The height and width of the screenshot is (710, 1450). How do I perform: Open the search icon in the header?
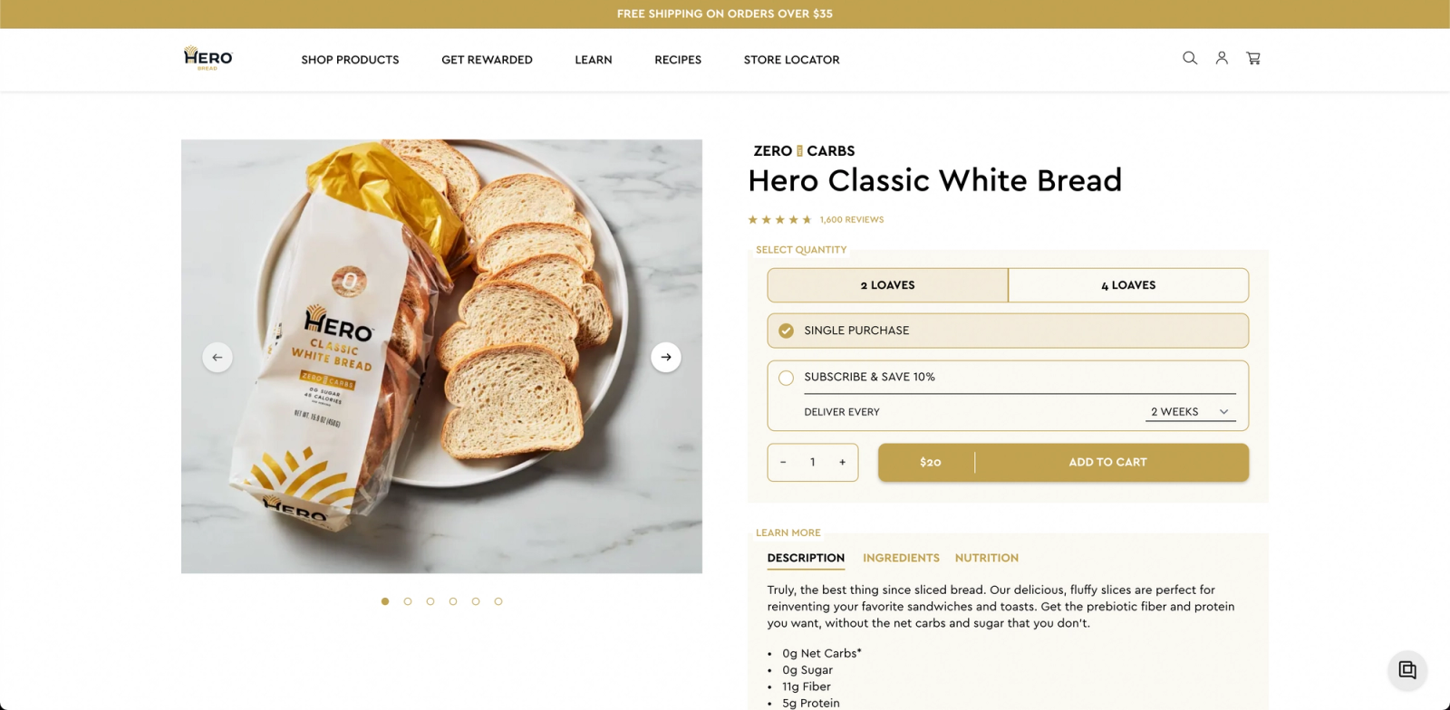coord(1189,58)
